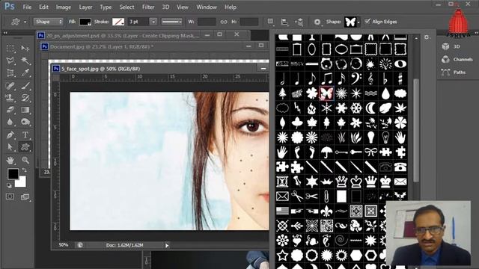Expand the collapsed toolbox panel arrows
479x269 pixels.
click(5, 33)
